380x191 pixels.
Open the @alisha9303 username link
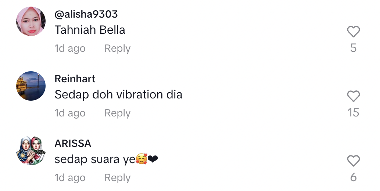(x=86, y=14)
